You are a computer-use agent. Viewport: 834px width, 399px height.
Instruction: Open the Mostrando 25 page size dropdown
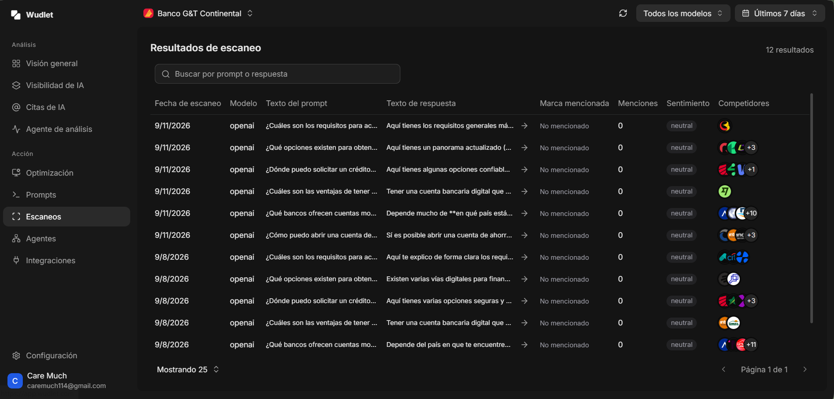coord(188,369)
